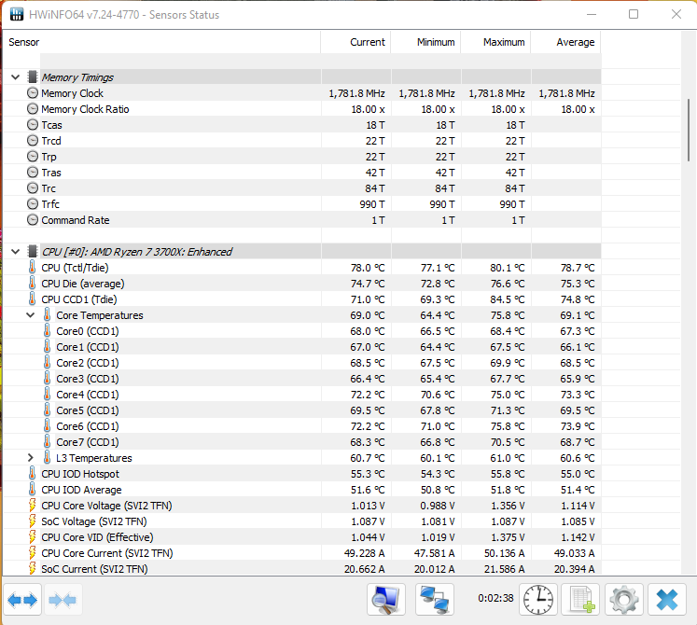
Task: Click the 49.033 A average core current value
Action: tap(574, 553)
